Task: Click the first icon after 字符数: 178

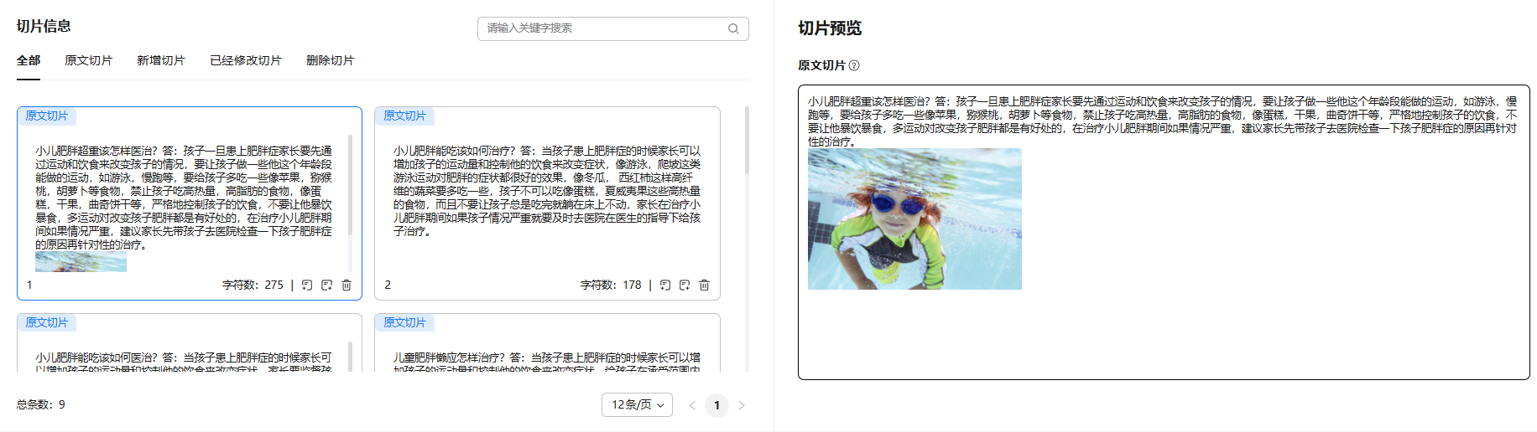Action: (665, 285)
